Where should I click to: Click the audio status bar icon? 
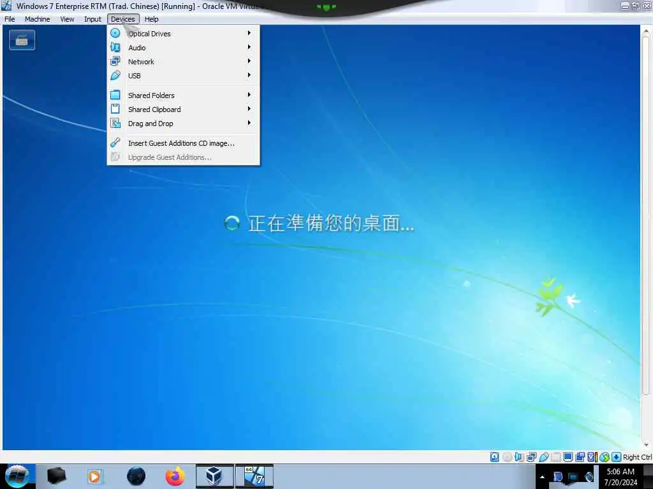point(519,457)
